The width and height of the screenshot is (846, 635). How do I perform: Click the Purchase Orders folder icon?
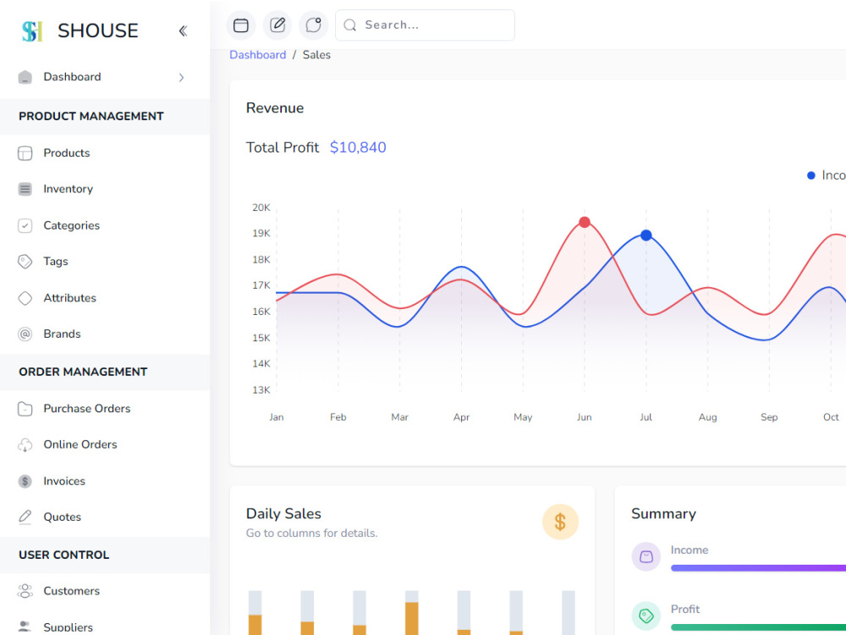point(25,409)
